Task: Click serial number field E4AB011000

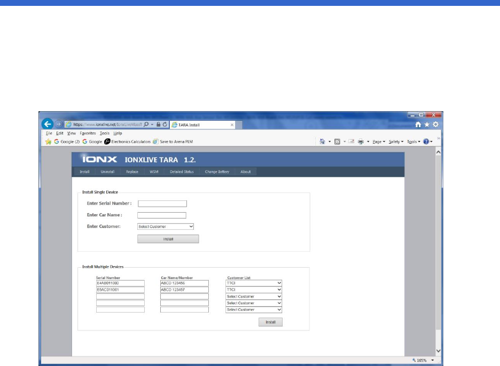Action: tap(120, 283)
